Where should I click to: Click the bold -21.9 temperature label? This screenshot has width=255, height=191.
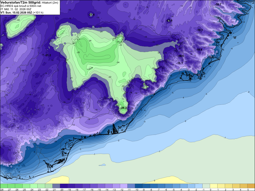click(x=169, y=20)
